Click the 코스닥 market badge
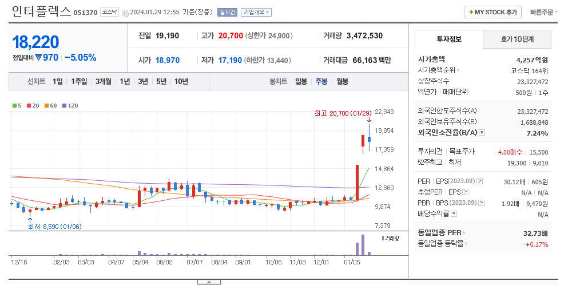 (x=109, y=12)
